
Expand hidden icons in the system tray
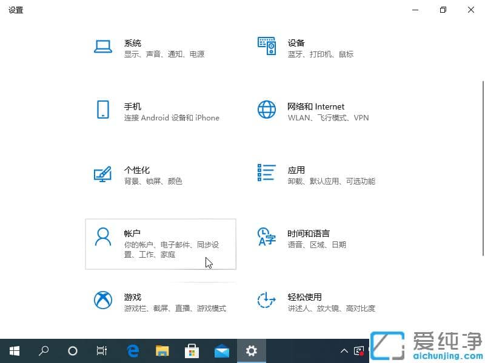(344, 351)
